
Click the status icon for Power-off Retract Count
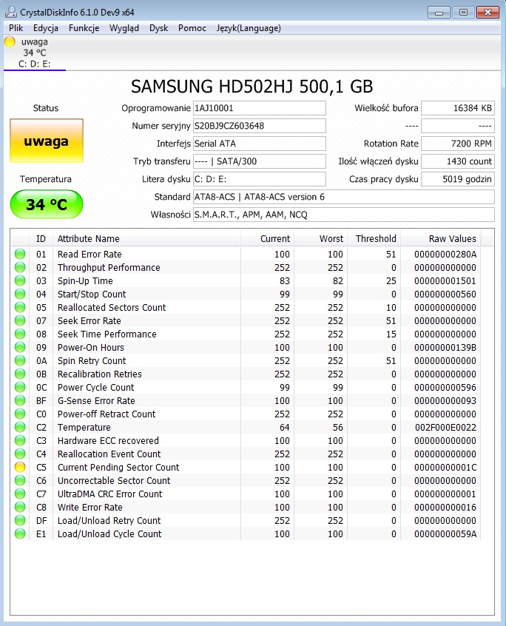[x=20, y=414]
